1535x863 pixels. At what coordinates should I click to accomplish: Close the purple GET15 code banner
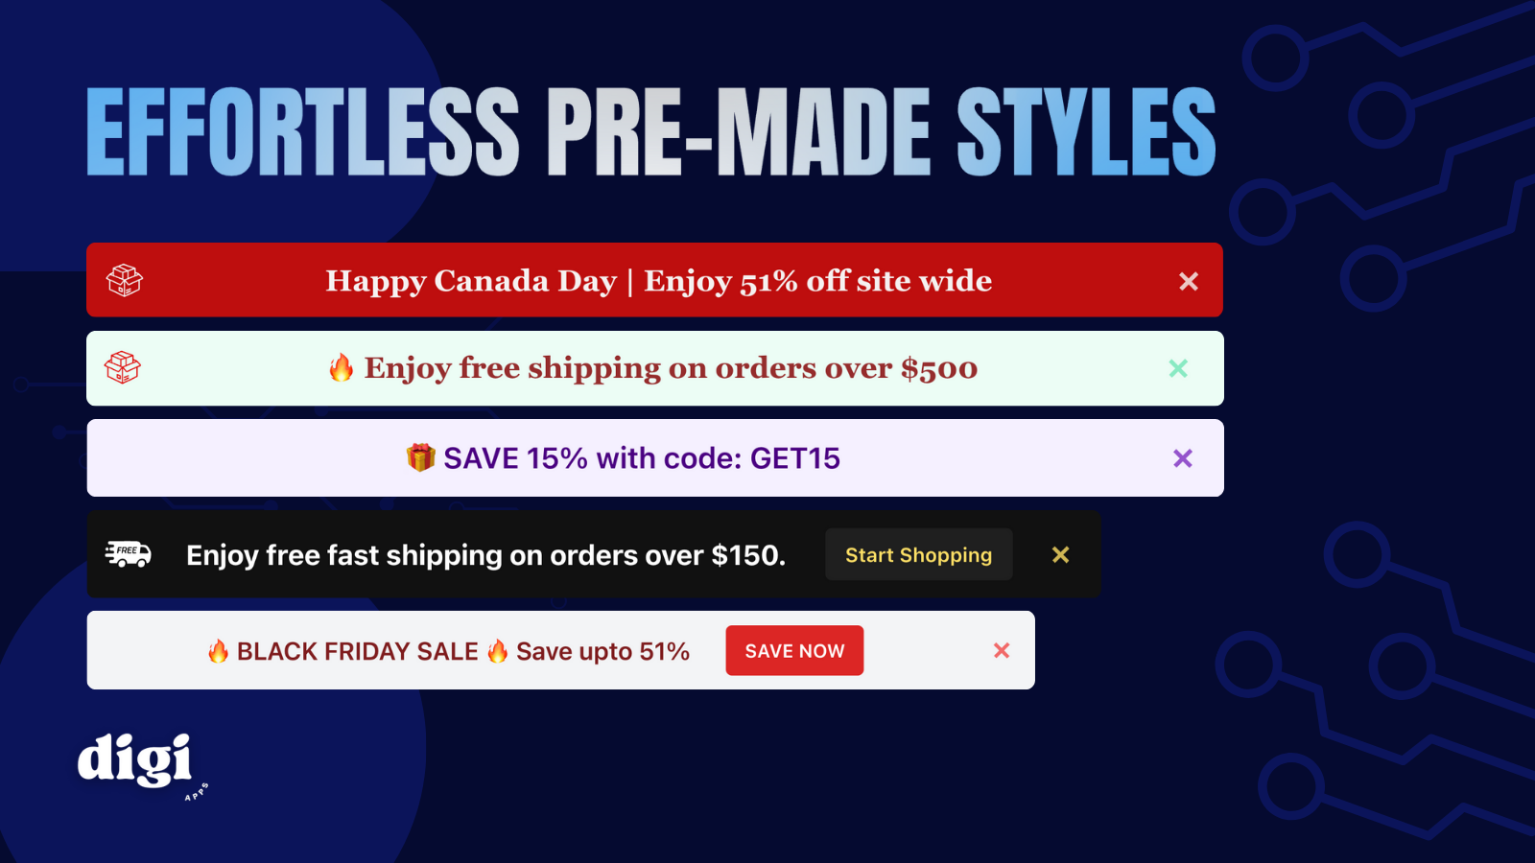tap(1183, 458)
